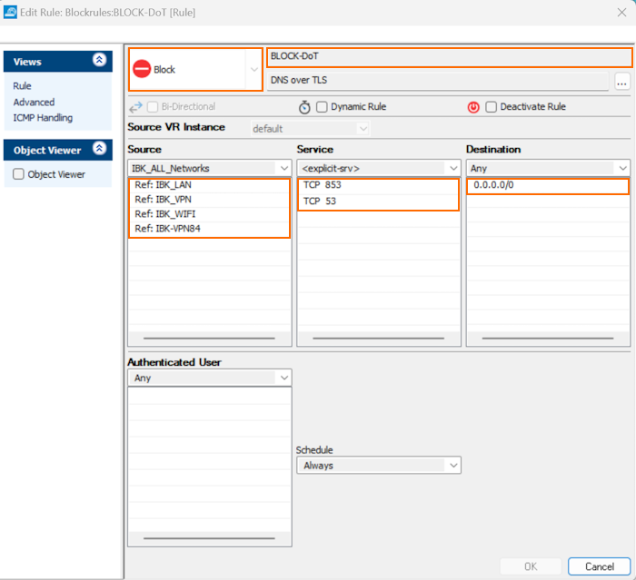Image resolution: width=636 pixels, height=580 pixels.
Task: Click the Bi-Directional arrows icon
Action: tap(135, 107)
